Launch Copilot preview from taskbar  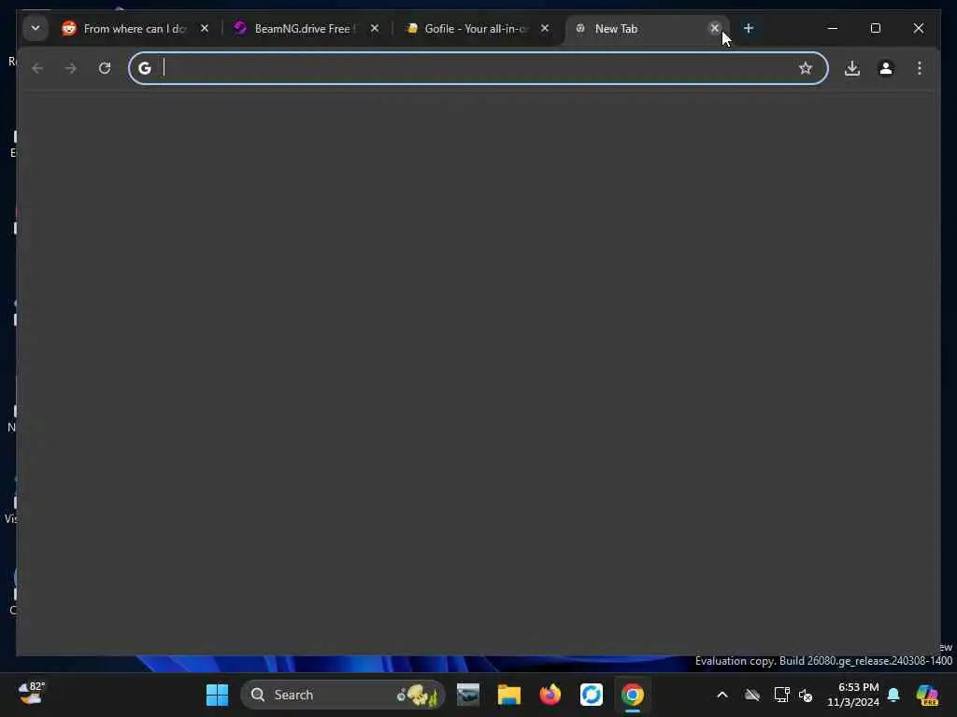pos(927,695)
